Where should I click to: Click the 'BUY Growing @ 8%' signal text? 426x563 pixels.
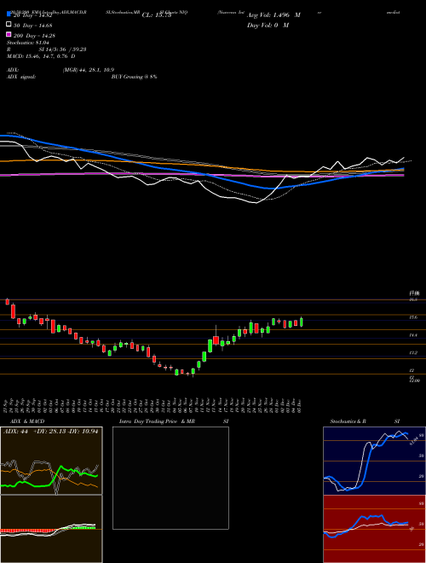point(134,77)
